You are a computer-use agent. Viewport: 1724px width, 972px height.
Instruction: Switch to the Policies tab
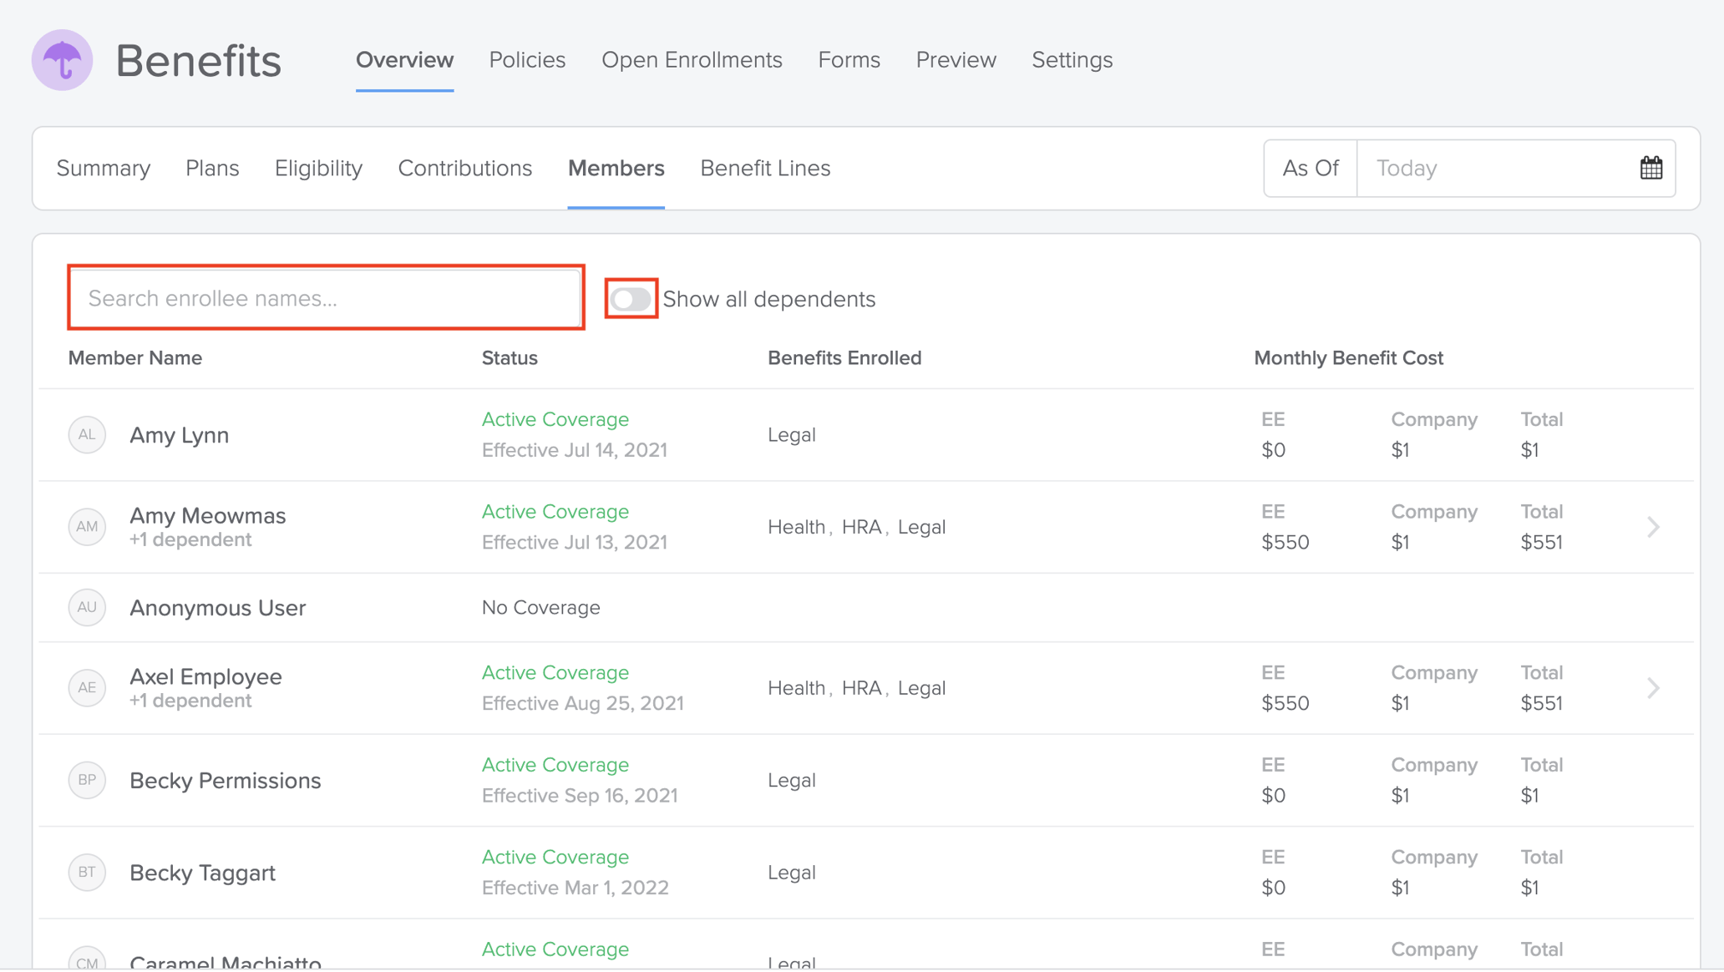(527, 60)
